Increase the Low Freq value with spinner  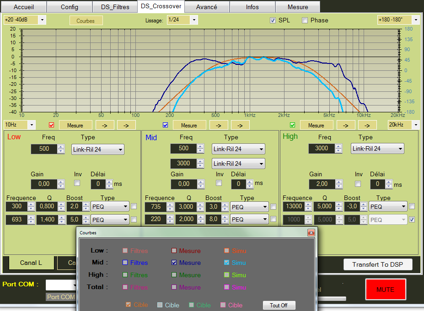click(x=61, y=147)
